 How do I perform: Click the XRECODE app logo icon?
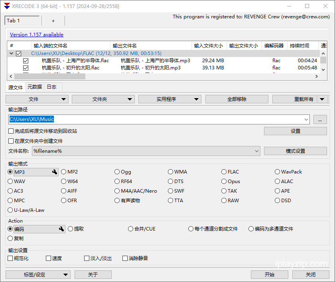(x=7, y=6)
